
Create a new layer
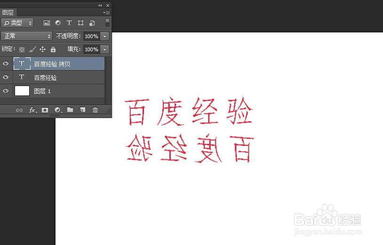click(83, 110)
